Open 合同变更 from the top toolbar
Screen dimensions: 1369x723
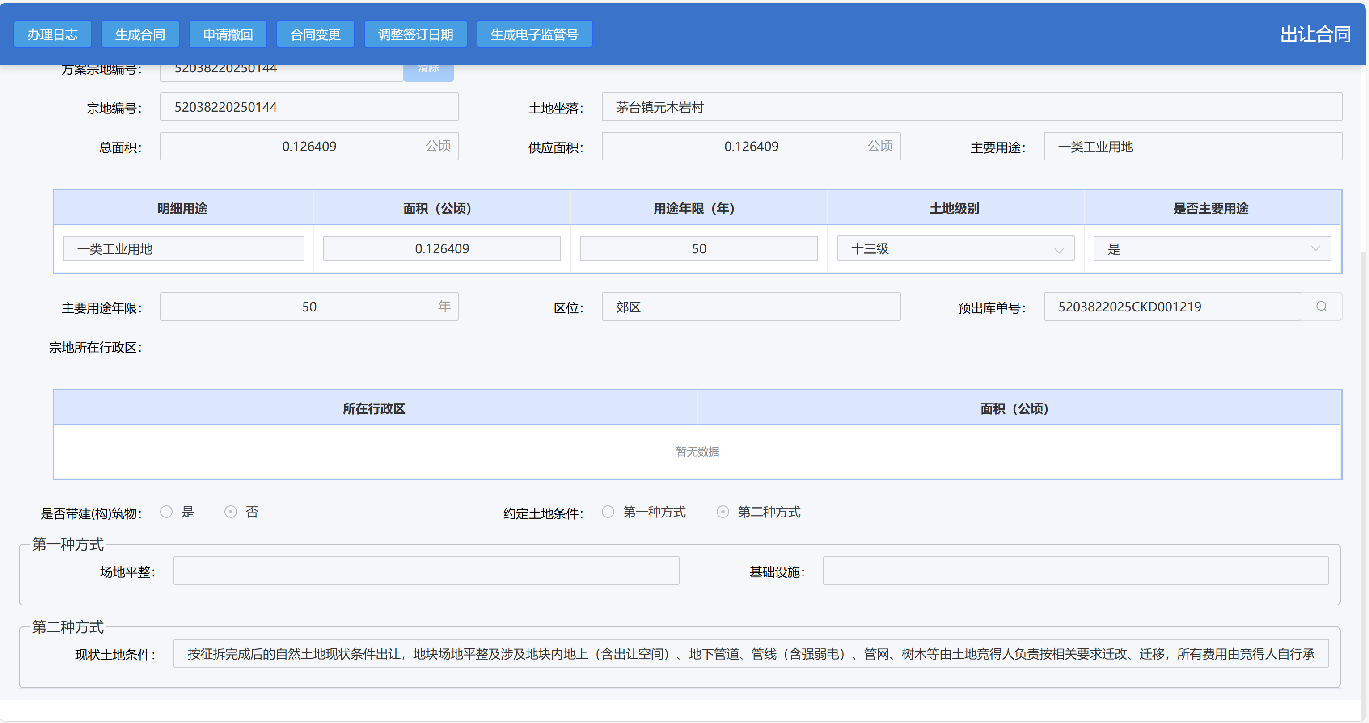click(x=315, y=34)
